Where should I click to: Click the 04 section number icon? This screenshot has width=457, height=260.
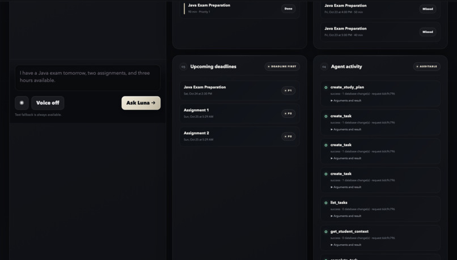[324, 67]
